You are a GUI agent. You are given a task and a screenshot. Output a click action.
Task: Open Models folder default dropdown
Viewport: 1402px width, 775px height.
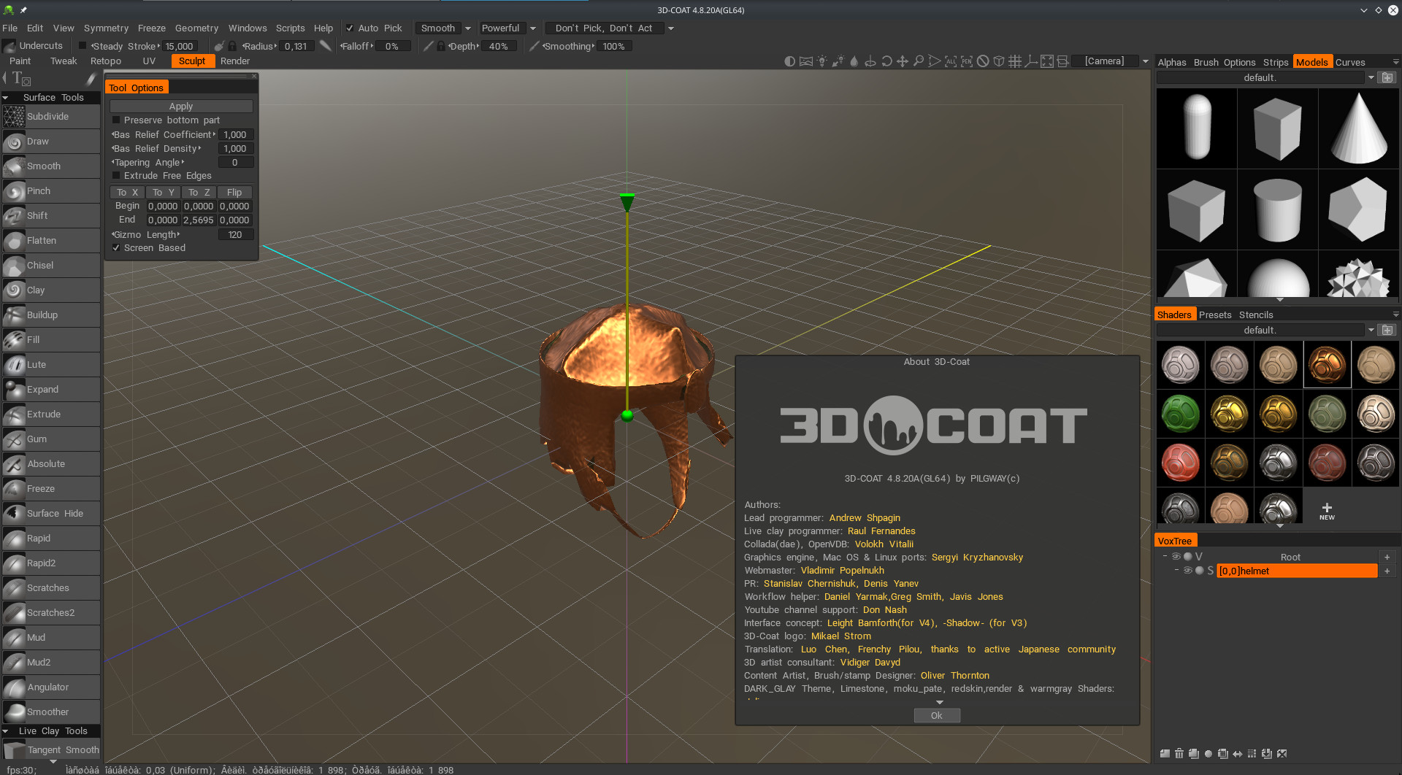click(x=1371, y=78)
